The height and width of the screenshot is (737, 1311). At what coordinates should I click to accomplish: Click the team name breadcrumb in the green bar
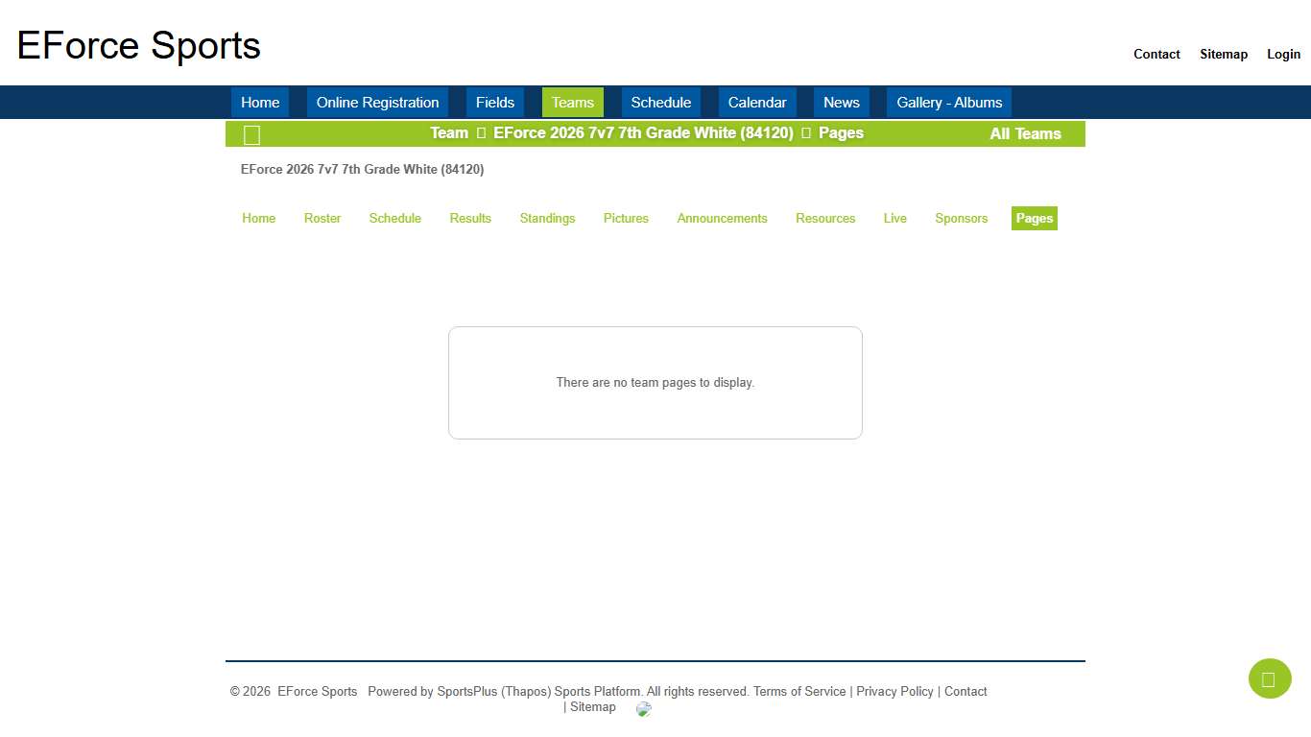pos(643,133)
